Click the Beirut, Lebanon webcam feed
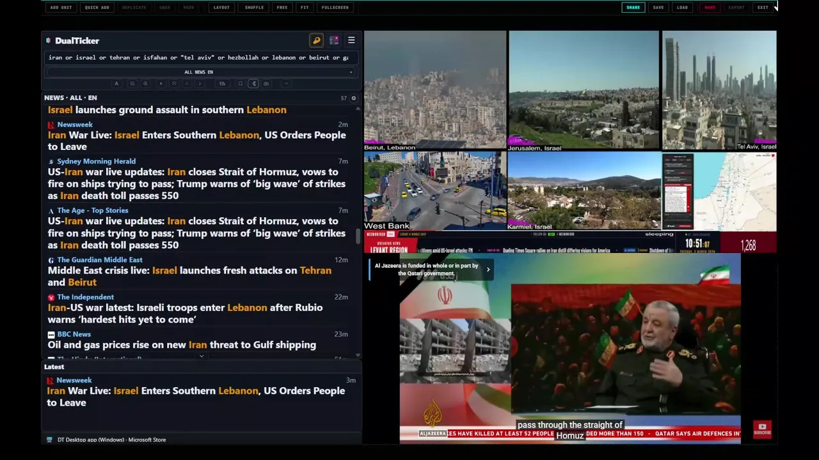This screenshot has height=460, width=819. point(435,90)
